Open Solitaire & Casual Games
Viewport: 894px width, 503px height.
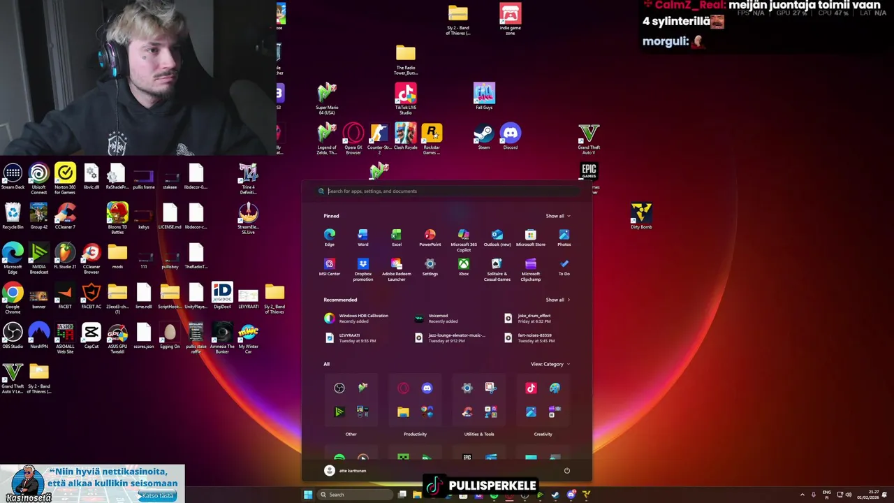pos(497,269)
